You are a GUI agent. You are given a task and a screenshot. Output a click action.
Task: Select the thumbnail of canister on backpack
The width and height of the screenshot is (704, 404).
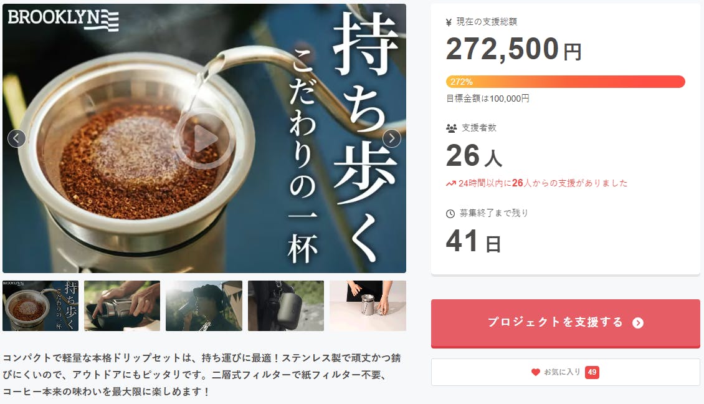pos(285,305)
